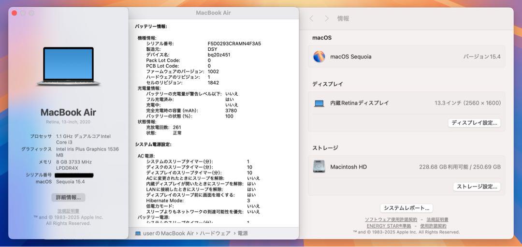Click フル充電済み row
522x247 pixels.
click(x=190, y=99)
